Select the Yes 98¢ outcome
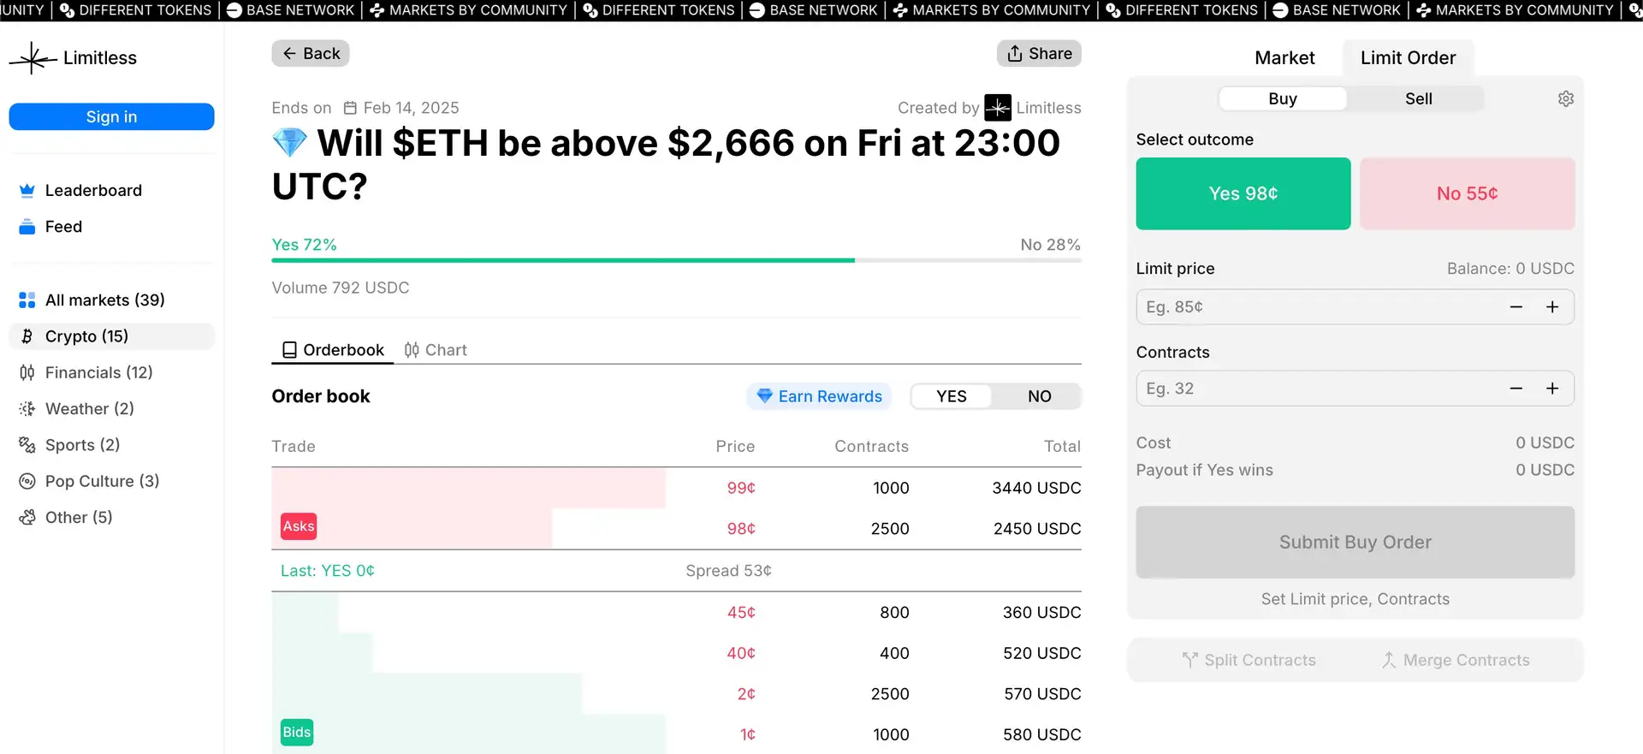 [1243, 193]
